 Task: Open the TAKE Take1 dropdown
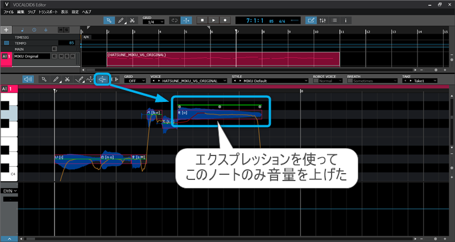click(420, 81)
